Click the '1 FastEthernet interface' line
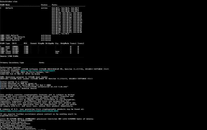The width and height of the screenshot is (207, 130). 13,125
